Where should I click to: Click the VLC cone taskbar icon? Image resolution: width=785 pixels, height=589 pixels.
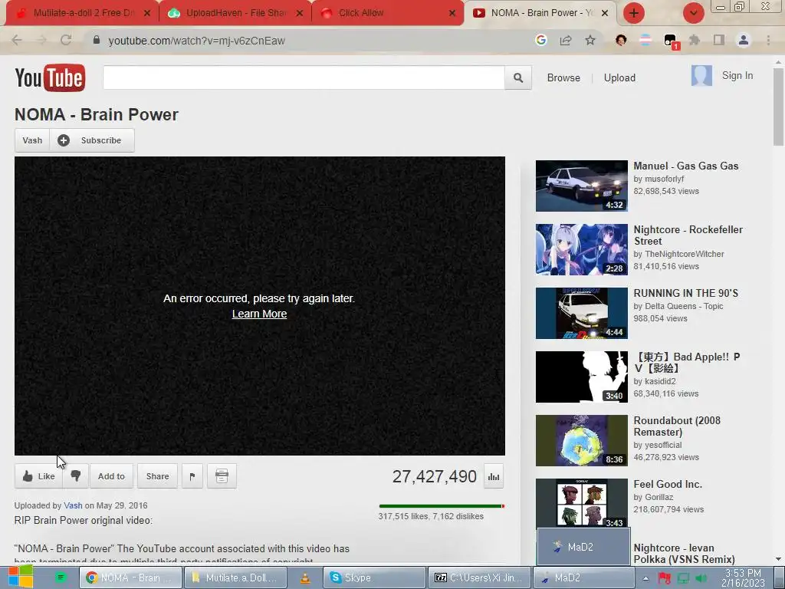(x=305, y=578)
